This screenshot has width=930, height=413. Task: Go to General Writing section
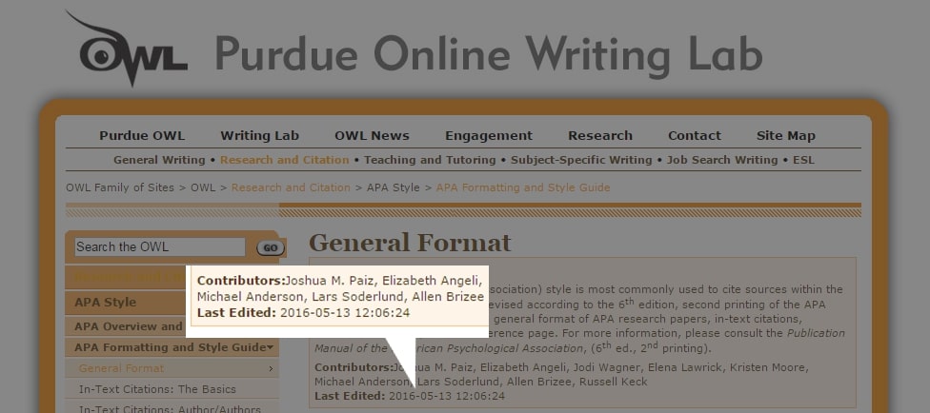[159, 160]
